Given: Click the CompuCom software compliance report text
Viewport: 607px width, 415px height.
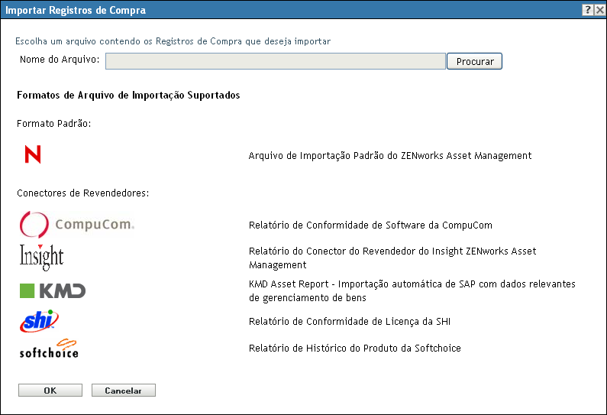Looking at the screenshot, I should tap(370, 225).
